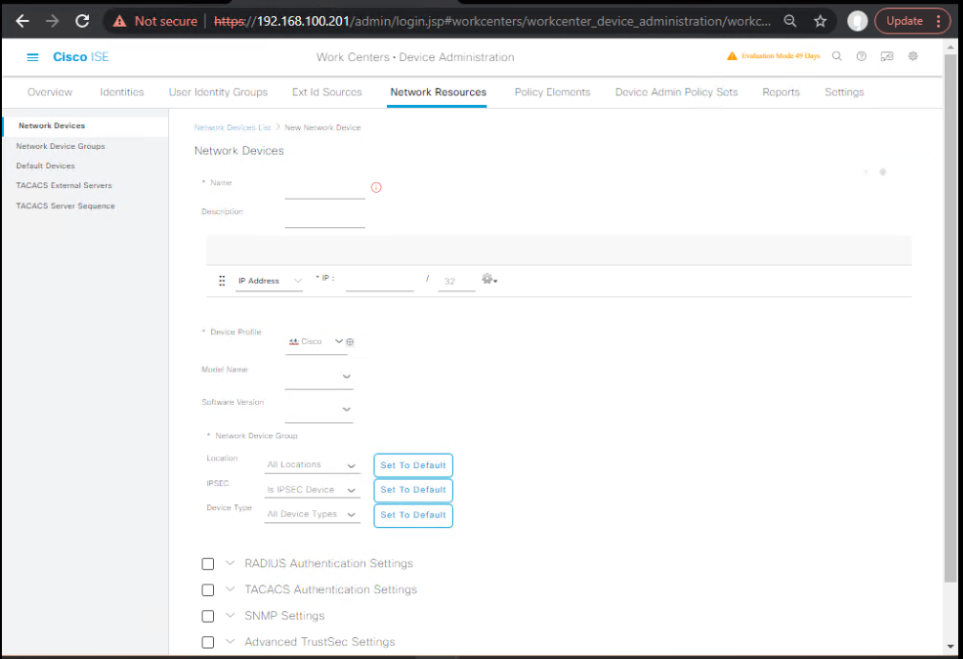Enable Advanced TrustSec Settings checkbox

click(x=208, y=642)
